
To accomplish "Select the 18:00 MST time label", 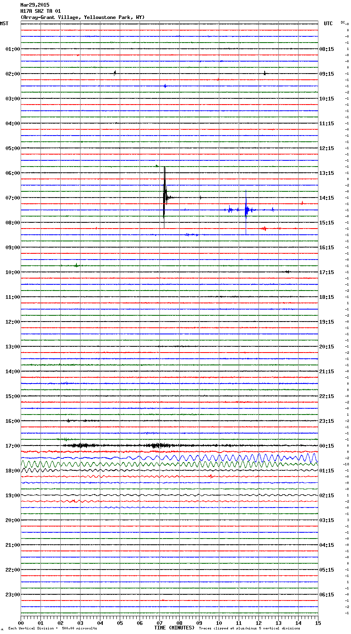I will point(12,471).
